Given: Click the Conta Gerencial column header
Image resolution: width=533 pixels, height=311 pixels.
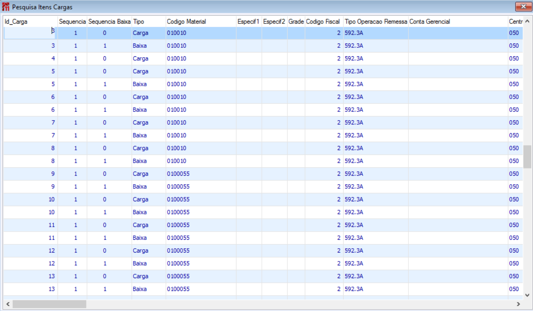Looking at the screenshot, I should 458,22.
